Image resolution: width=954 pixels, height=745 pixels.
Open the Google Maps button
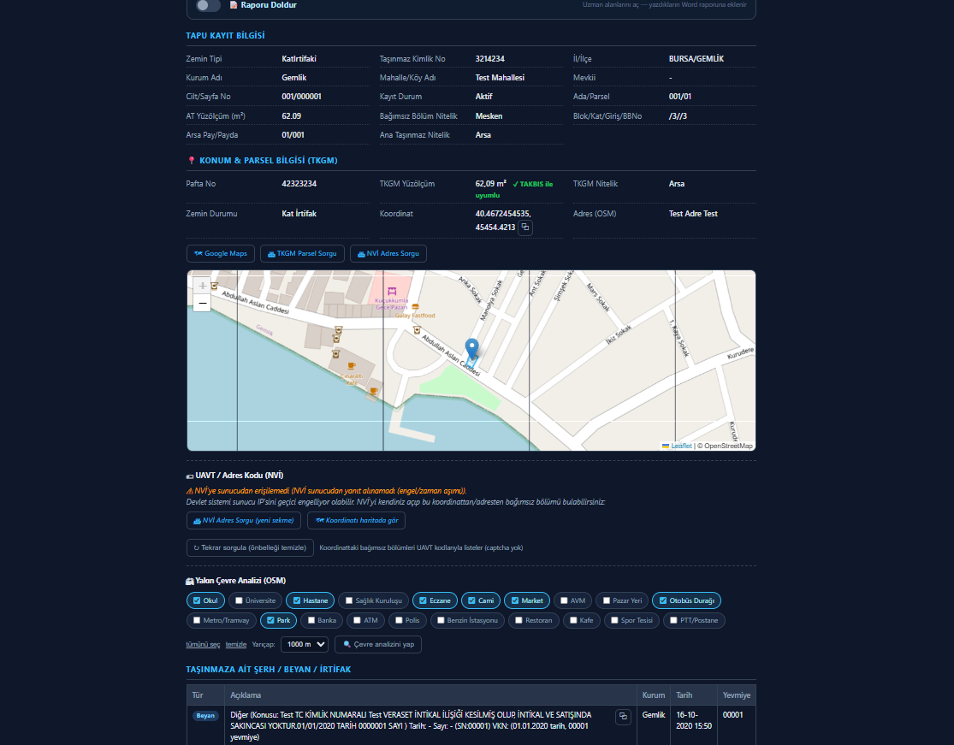[x=220, y=253]
